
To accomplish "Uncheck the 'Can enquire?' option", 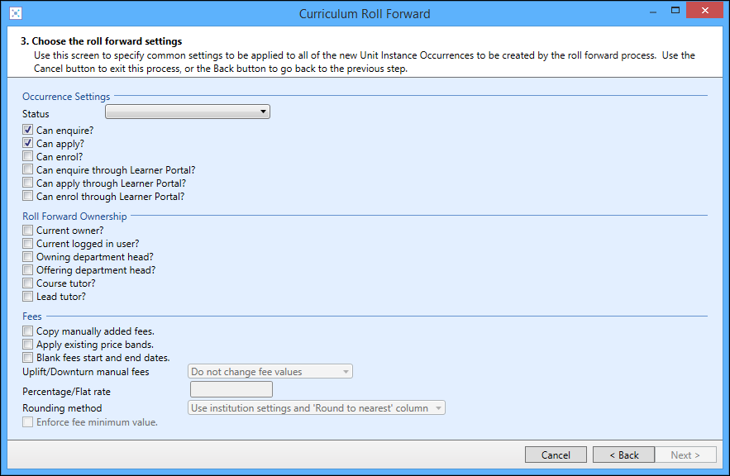I will tap(27, 130).
